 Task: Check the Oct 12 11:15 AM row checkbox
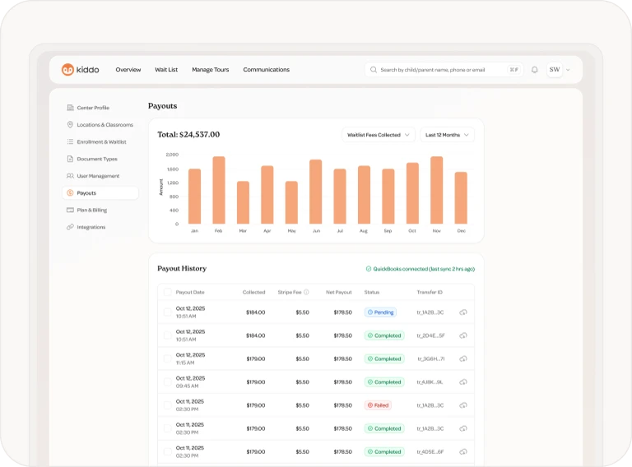tap(168, 358)
